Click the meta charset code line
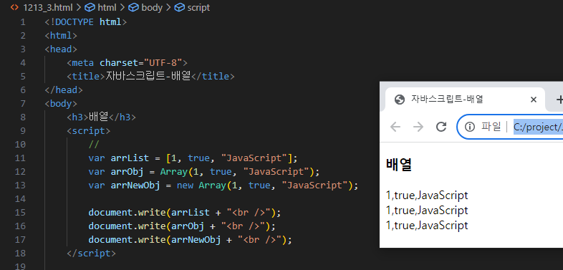This screenshot has width=563, height=270. tap(127, 63)
